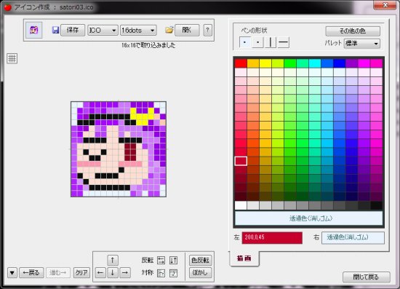The width and height of the screenshot is (400, 289).
Task: Open the ICO format dropdown
Action: tap(103, 31)
